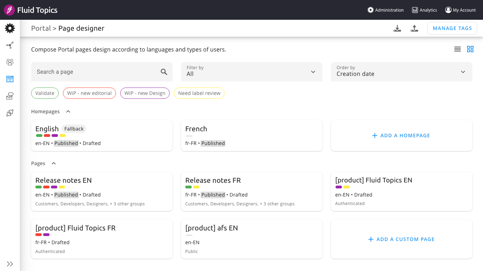The width and height of the screenshot is (483, 271).
Task: Click Page designer breadcrumb title
Action: (81, 28)
